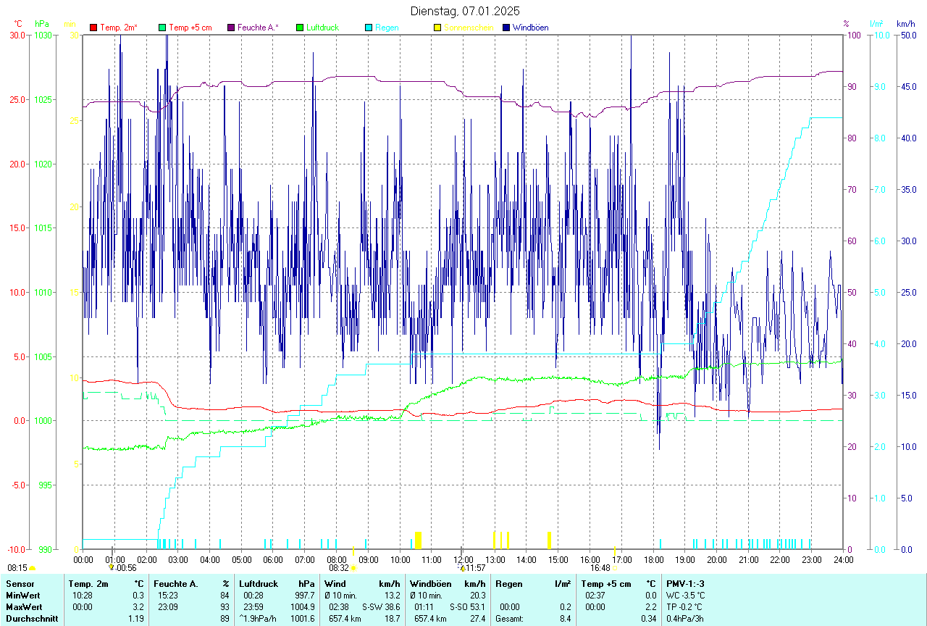Select the 'Feuchte A.*' legend label
This screenshot has height=626, width=927.
pos(258,28)
